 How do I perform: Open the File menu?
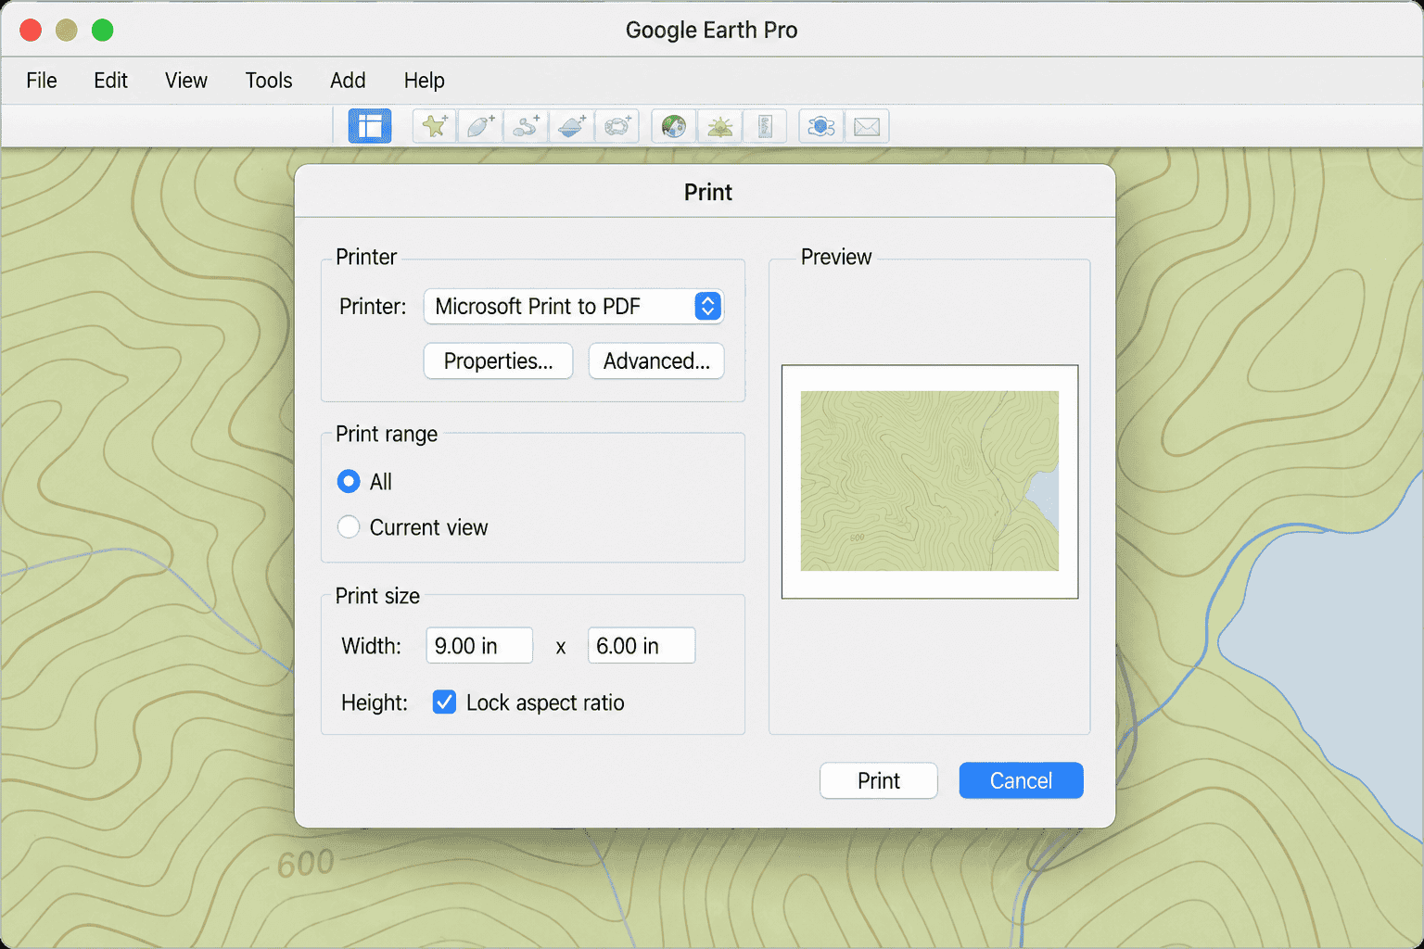click(x=42, y=81)
